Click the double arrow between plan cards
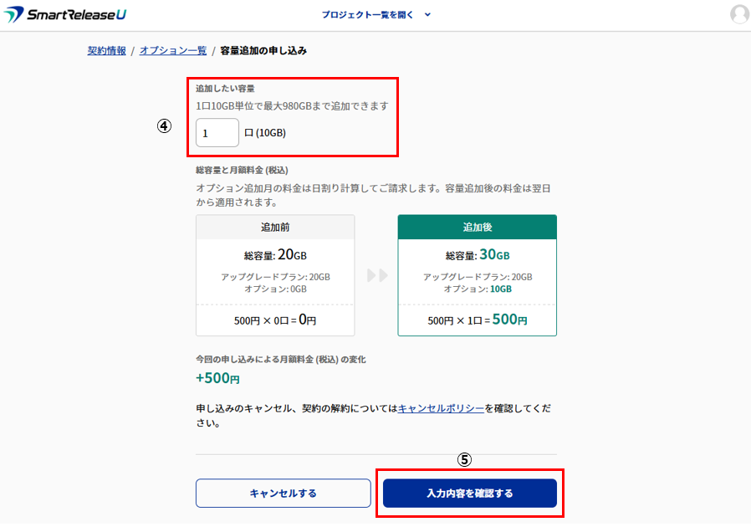 [377, 275]
